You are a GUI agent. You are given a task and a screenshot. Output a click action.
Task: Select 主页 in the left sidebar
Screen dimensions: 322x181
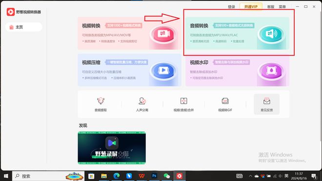coord(24,27)
